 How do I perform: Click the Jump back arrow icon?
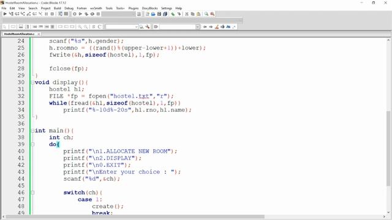tap(205, 27)
